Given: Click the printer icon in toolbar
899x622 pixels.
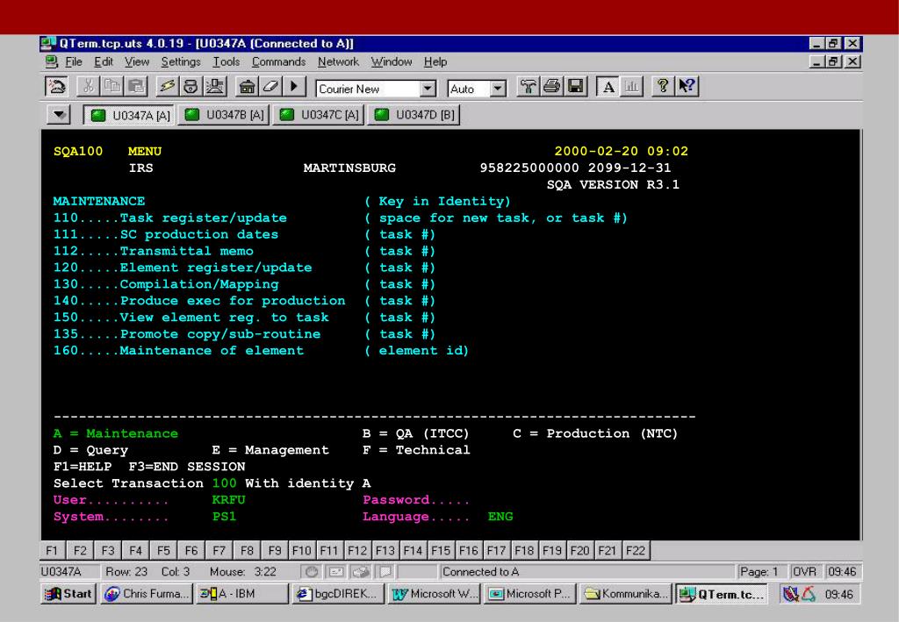Looking at the screenshot, I should (x=551, y=87).
